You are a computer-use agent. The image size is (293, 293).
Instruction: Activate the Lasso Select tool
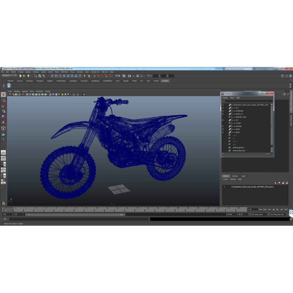3,100
